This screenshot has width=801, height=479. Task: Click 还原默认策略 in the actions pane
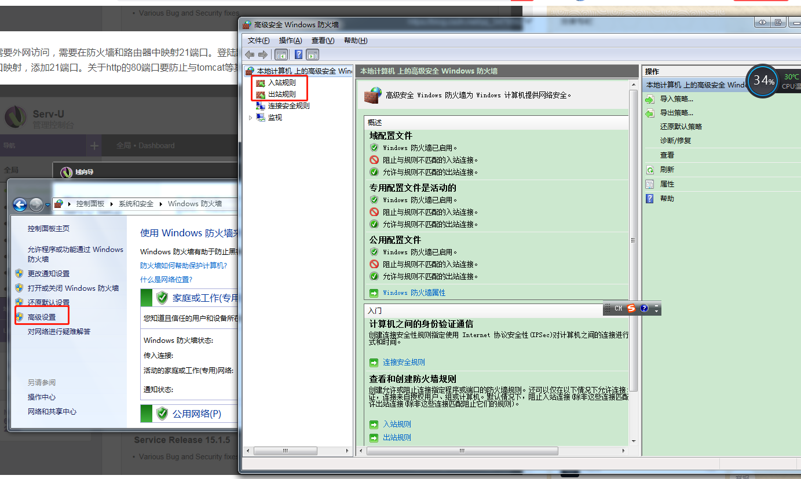point(681,127)
